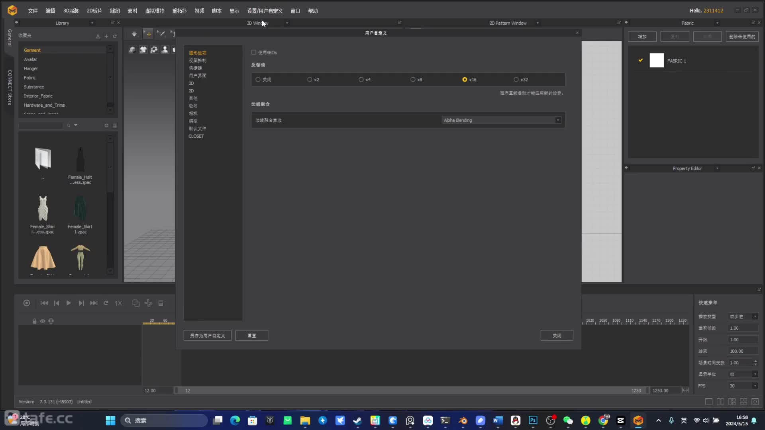Select the x4 anti-aliasing option
This screenshot has height=430, width=765.
point(361,80)
